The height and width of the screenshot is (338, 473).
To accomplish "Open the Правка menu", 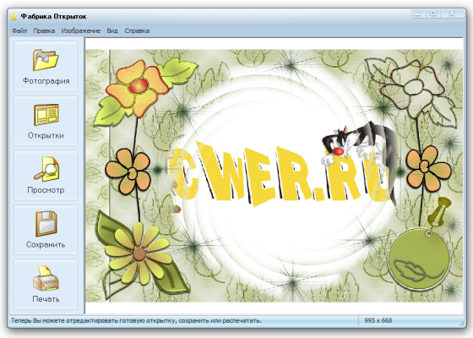I will click(x=44, y=30).
